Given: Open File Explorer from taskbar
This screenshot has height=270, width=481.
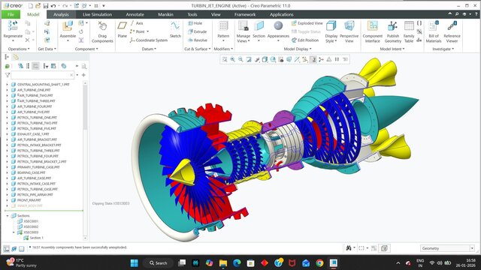Looking at the screenshot, I should click(223, 263).
